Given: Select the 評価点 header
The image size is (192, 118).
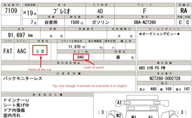Looking at the screenshot, I should click(184, 5).
